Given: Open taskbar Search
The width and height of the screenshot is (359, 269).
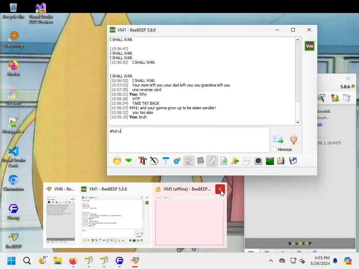Looking at the screenshot, I should (x=27, y=261).
